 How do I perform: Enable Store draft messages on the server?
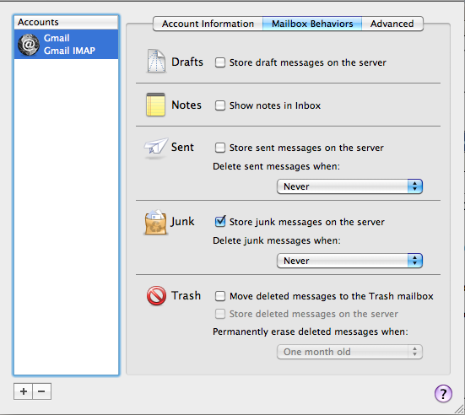tap(220, 62)
